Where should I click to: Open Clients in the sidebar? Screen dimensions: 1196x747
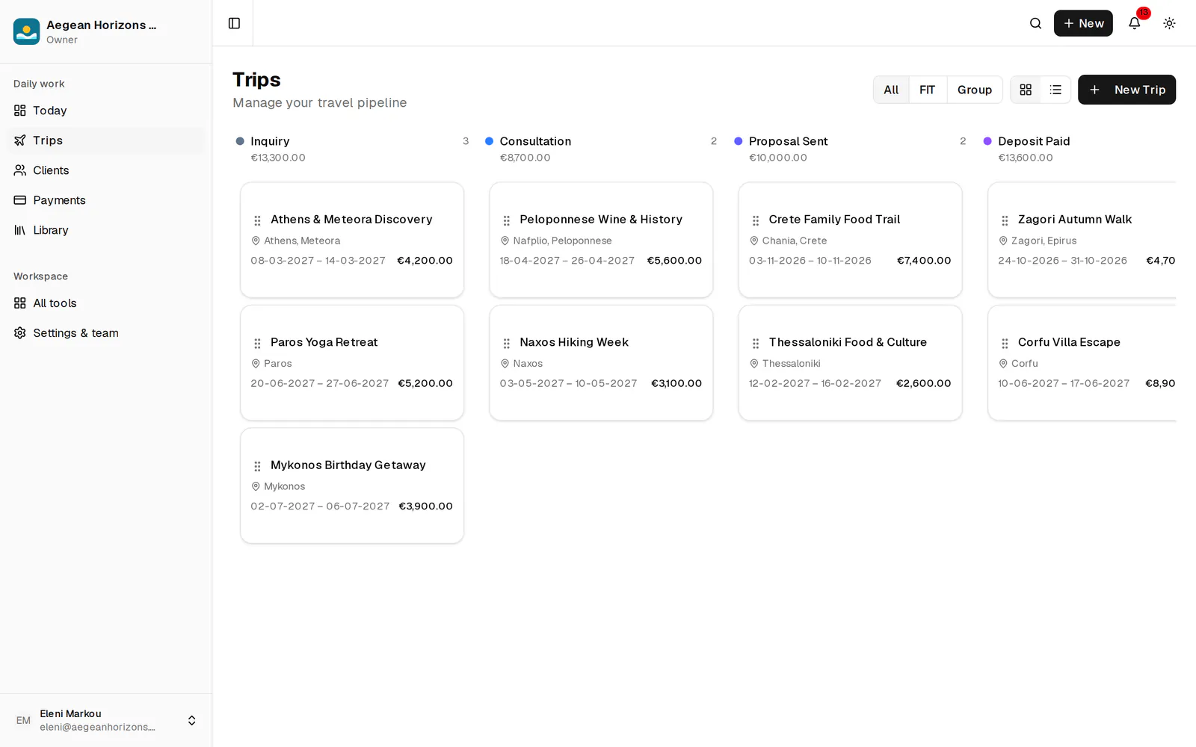point(105,170)
